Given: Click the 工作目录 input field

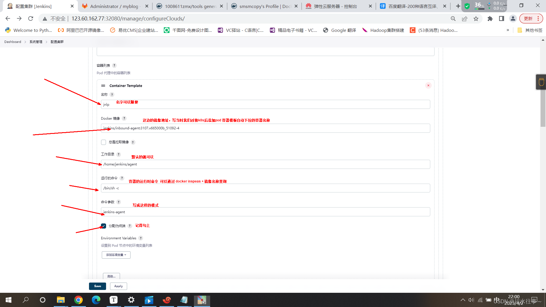Looking at the screenshot, I should pyautogui.click(x=265, y=164).
